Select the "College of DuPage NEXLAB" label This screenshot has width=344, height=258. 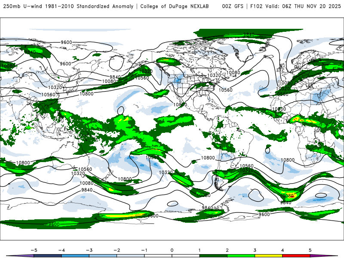[175, 6]
